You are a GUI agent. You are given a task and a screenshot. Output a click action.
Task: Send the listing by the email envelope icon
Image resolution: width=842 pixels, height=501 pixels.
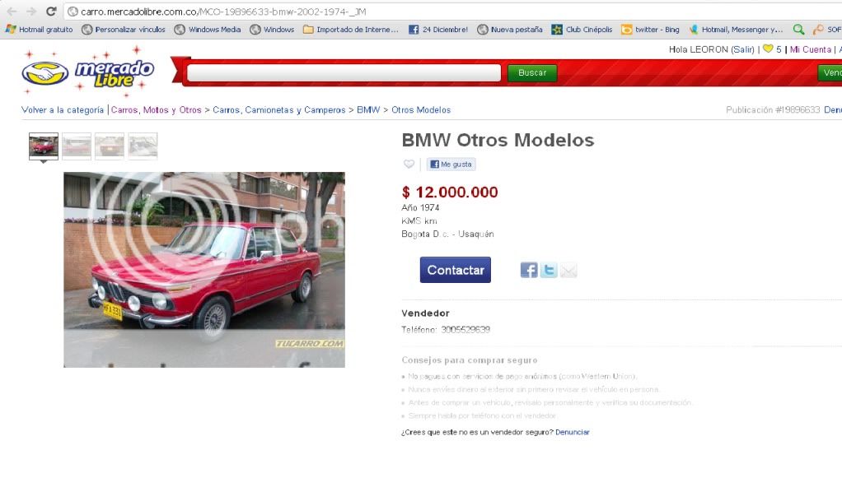(568, 270)
